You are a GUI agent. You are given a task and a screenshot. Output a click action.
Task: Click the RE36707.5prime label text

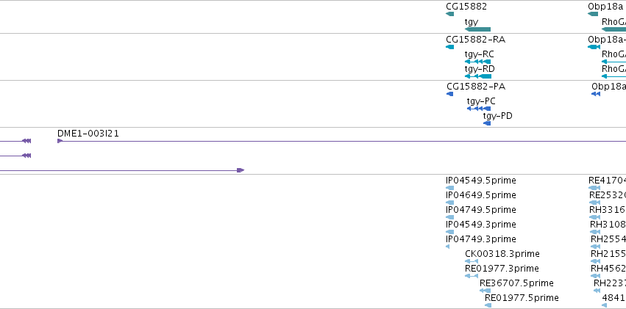516,283
